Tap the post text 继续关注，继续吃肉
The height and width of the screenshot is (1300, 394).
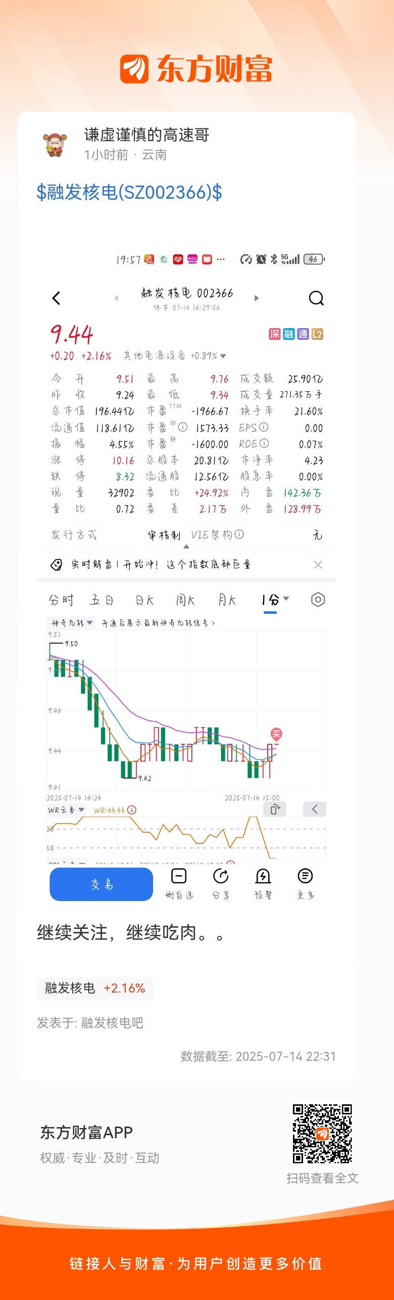coord(130,932)
